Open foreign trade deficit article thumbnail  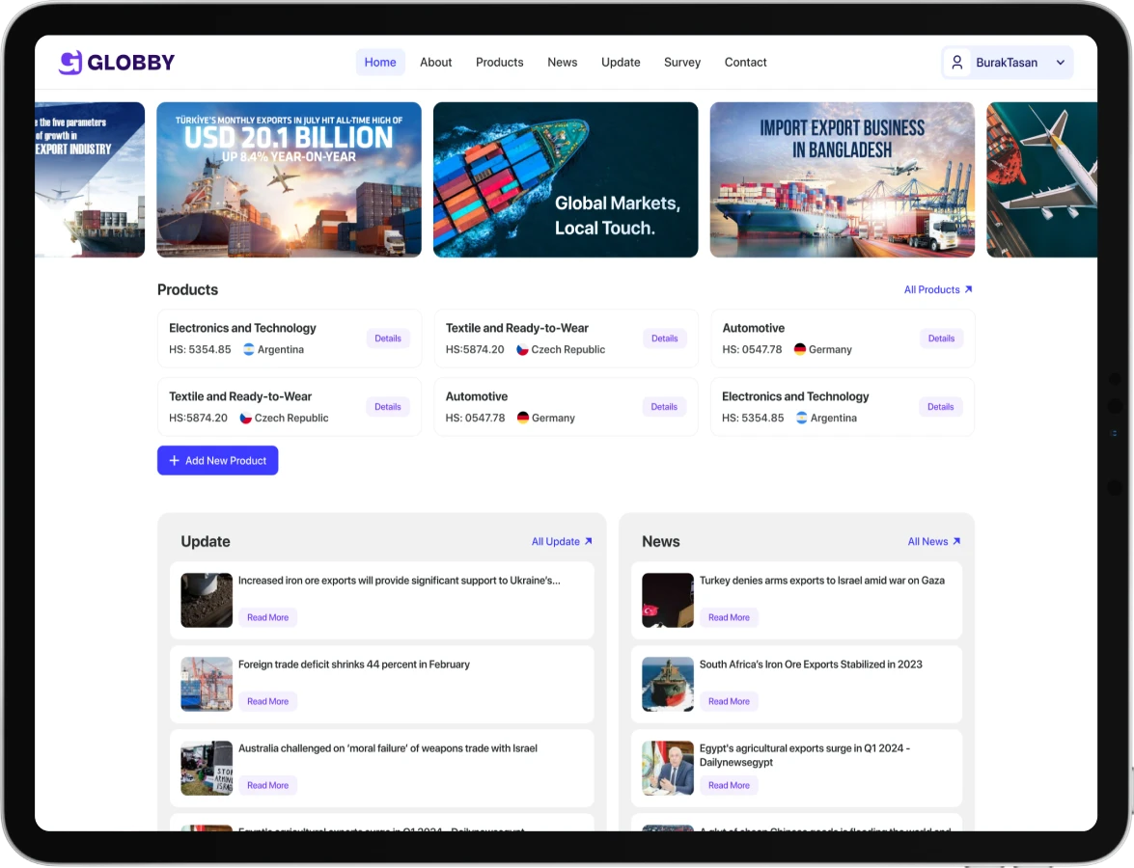coord(207,684)
